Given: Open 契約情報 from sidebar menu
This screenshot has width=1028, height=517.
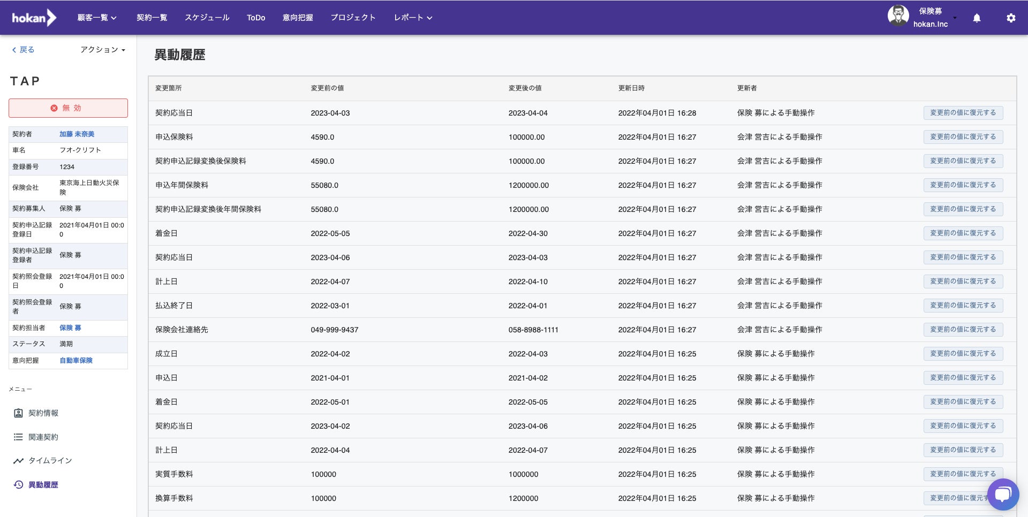Looking at the screenshot, I should pyautogui.click(x=43, y=413).
